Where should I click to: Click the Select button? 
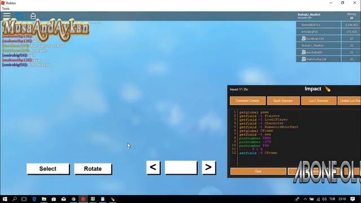tap(47, 169)
